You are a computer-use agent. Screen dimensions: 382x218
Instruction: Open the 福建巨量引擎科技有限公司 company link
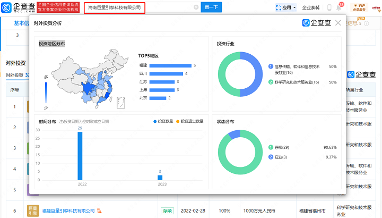click(x=68, y=211)
